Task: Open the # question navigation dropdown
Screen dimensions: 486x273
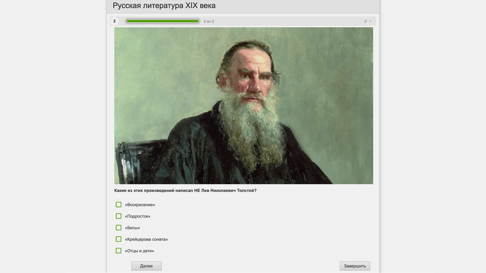Action: pyautogui.click(x=368, y=21)
